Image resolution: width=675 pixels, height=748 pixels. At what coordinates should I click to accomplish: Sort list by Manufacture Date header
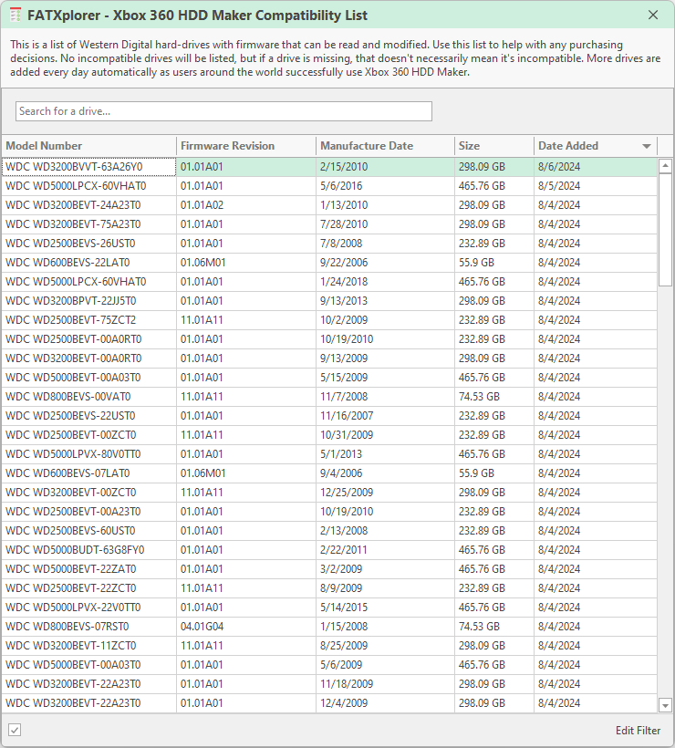point(367,146)
